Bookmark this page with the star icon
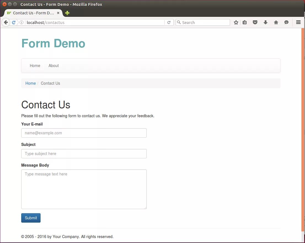The width and height of the screenshot is (305, 243). click(236, 22)
